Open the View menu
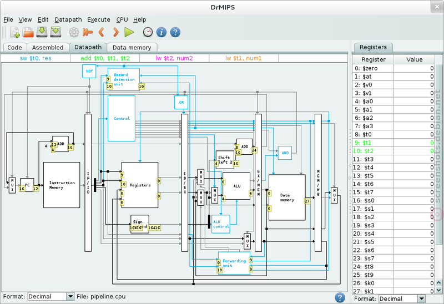The width and height of the screenshot is (444, 304). coord(25,19)
